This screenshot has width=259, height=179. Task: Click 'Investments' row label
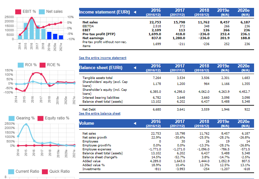point(91,169)
